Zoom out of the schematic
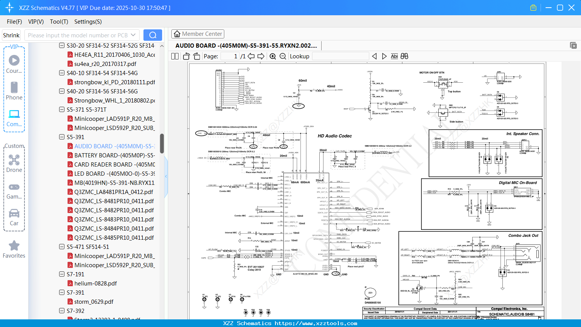The image size is (581, 327). coord(283,56)
